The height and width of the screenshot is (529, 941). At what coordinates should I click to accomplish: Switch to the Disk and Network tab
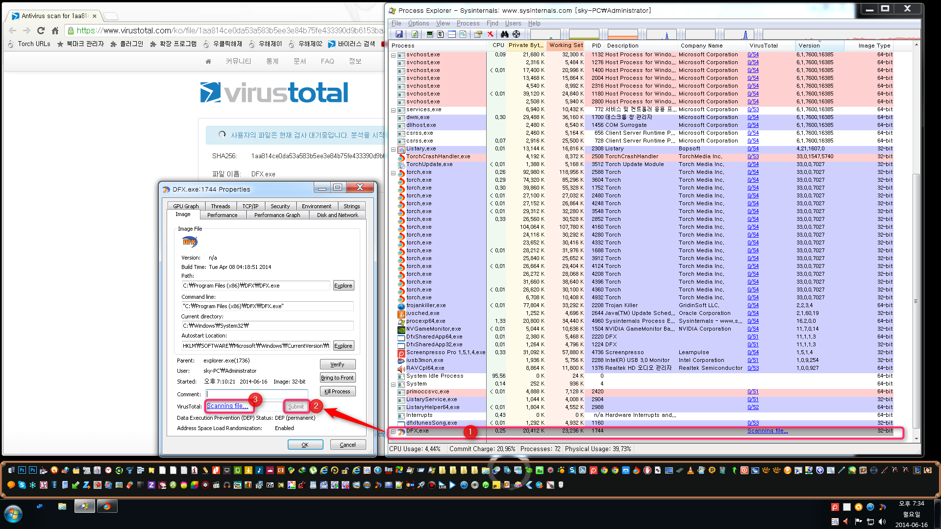point(337,215)
